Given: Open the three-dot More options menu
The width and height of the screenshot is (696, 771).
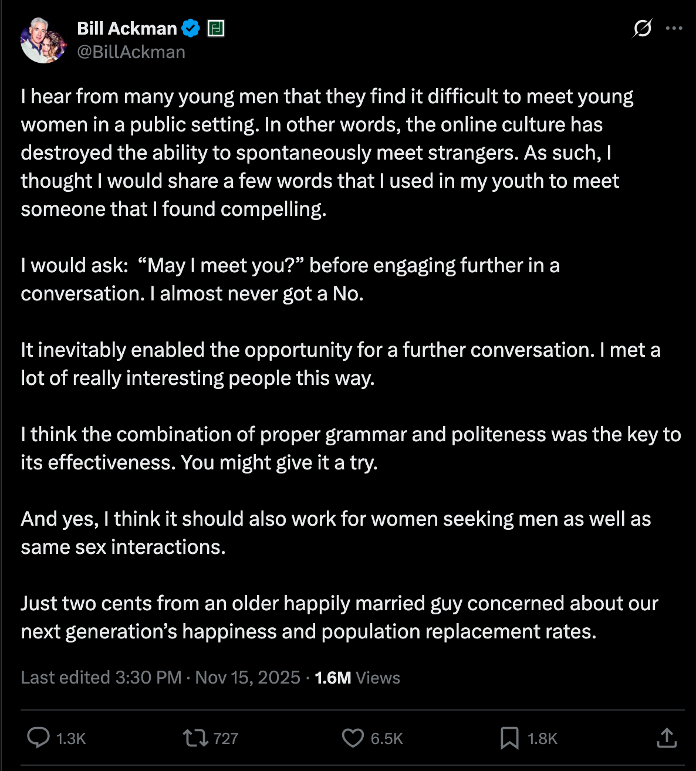Looking at the screenshot, I should [674, 28].
